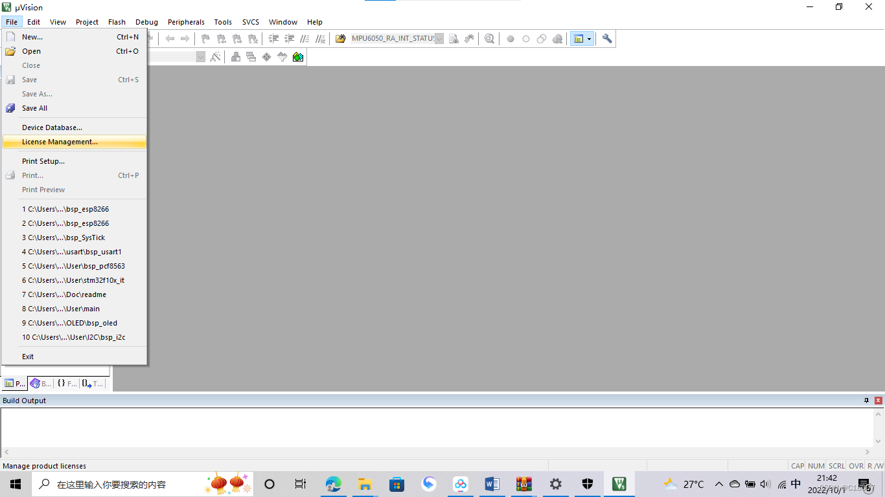Screen dimensions: 885x497
Task: Click the Kill All Breakpoints icon
Action: (557, 39)
